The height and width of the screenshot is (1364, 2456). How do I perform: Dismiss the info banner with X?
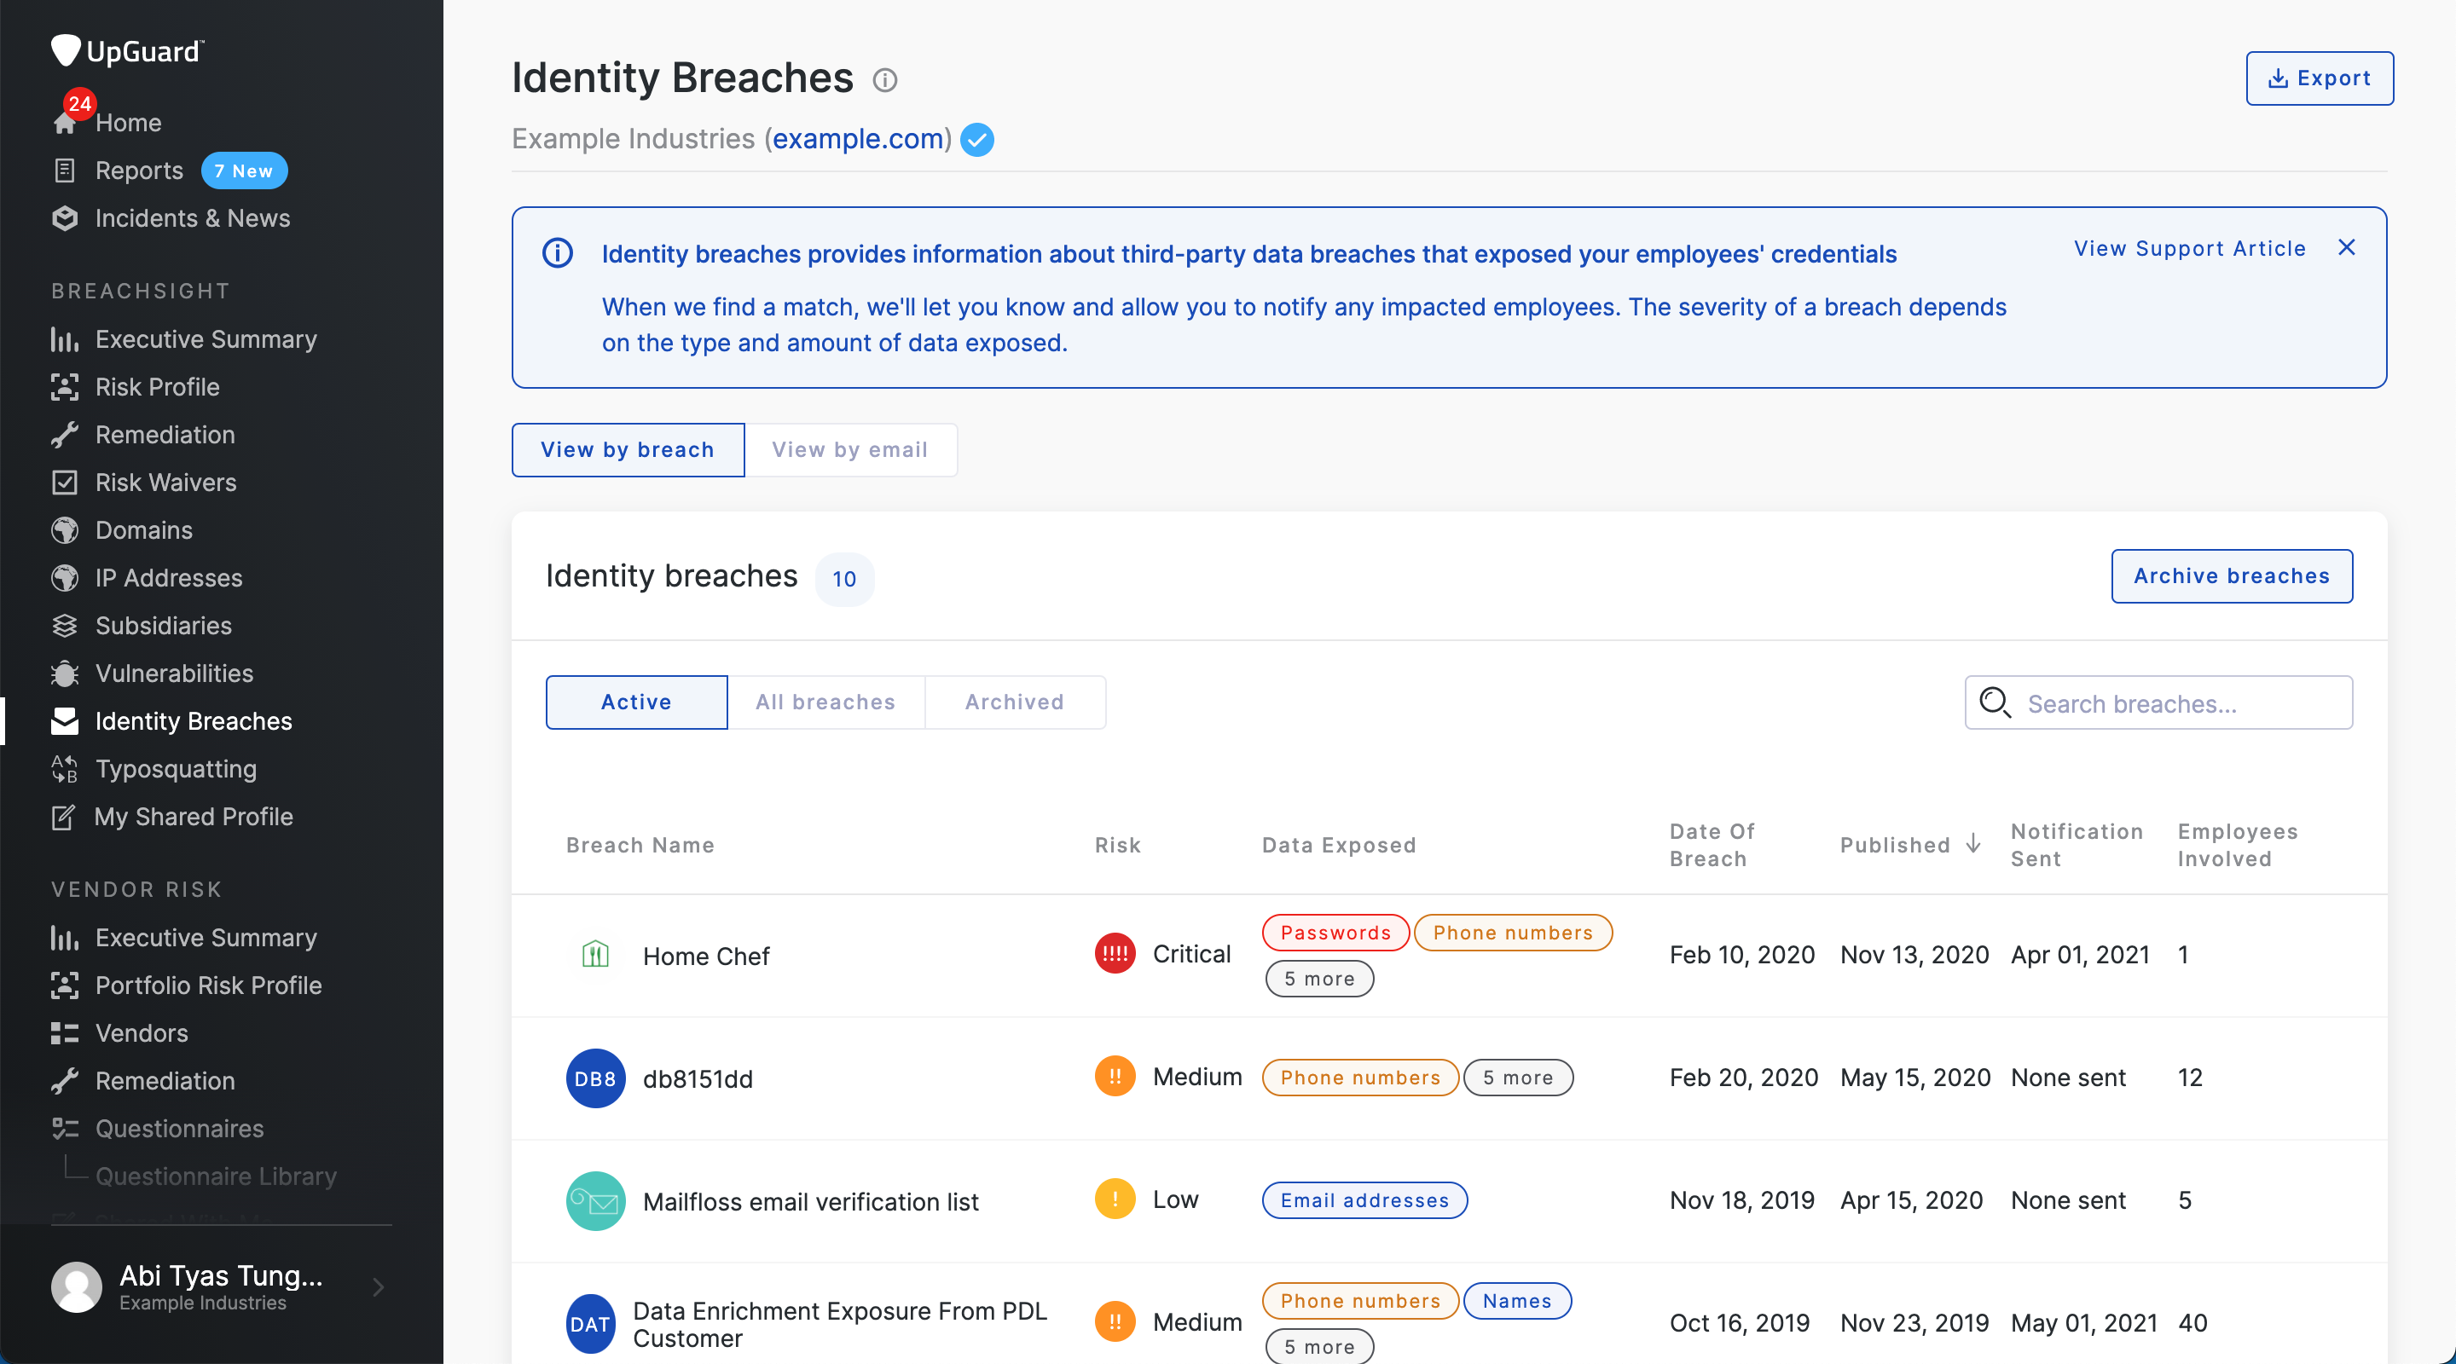click(2346, 248)
